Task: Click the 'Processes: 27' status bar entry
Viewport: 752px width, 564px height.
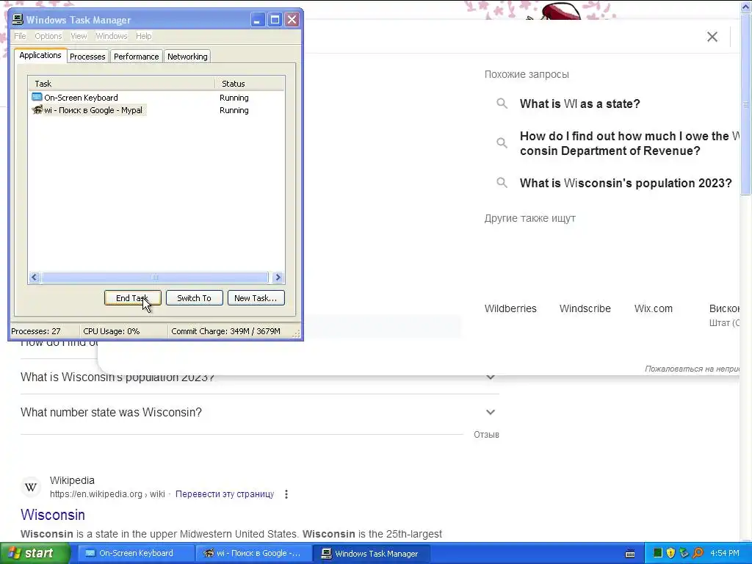Action: click(x=36, y=331)
